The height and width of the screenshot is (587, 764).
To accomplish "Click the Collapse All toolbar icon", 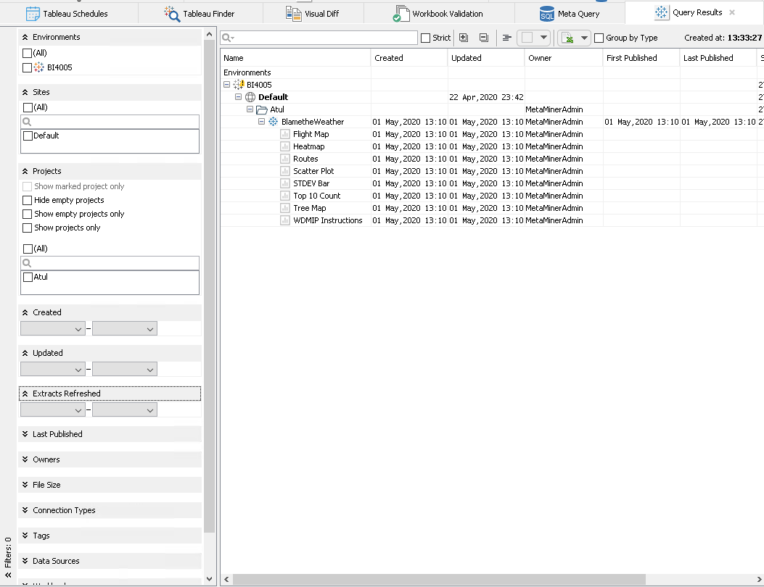I will click(484, 38).
